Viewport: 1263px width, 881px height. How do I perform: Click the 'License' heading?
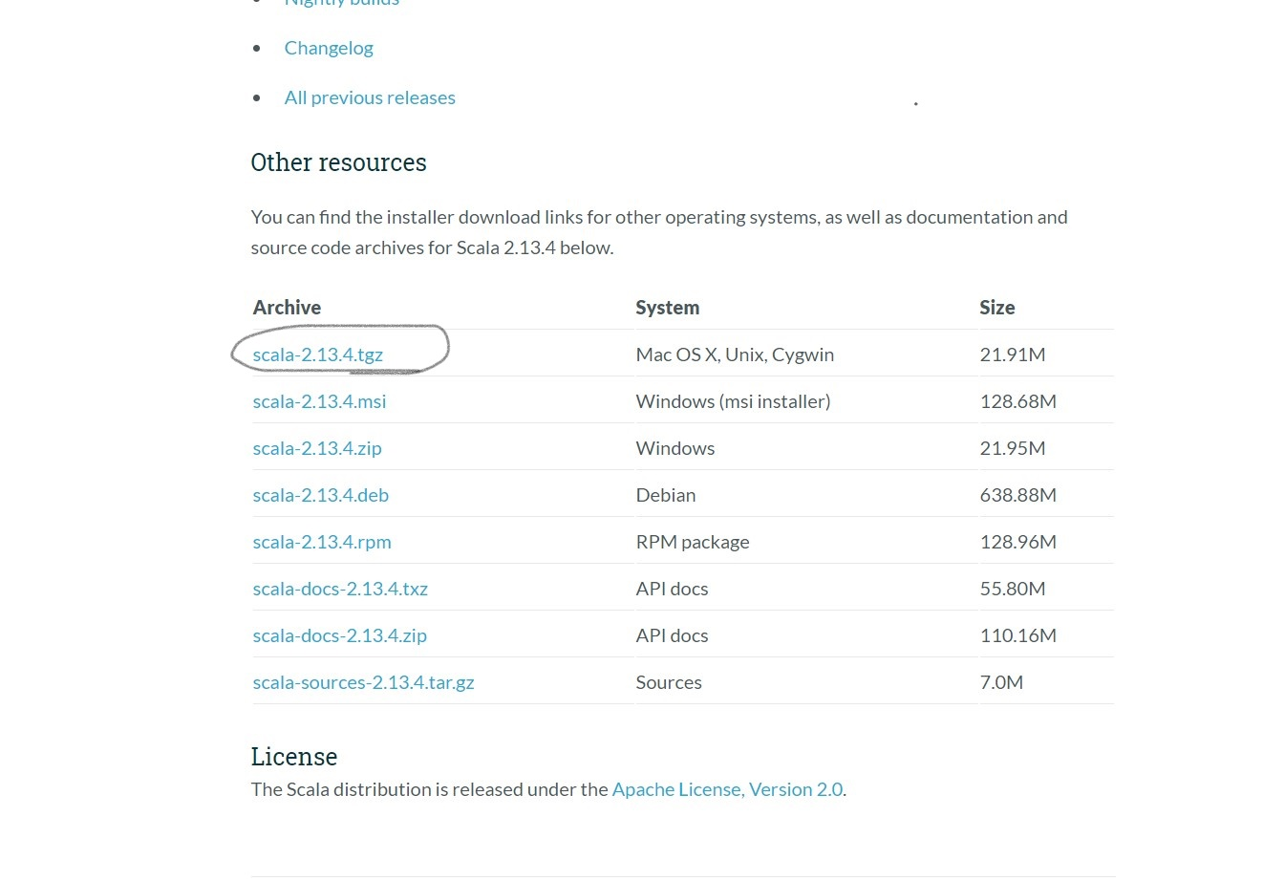click(x=294, y=757)
